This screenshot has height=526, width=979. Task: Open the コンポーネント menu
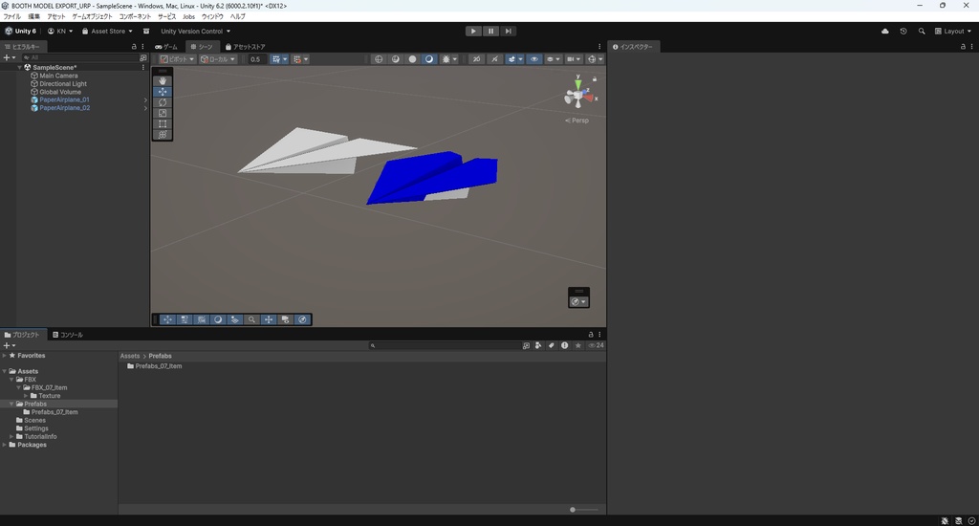[x=135, y=17]
